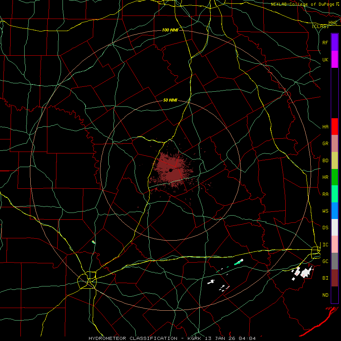
Task: Click the RA legend label
Action: (325, 194)
